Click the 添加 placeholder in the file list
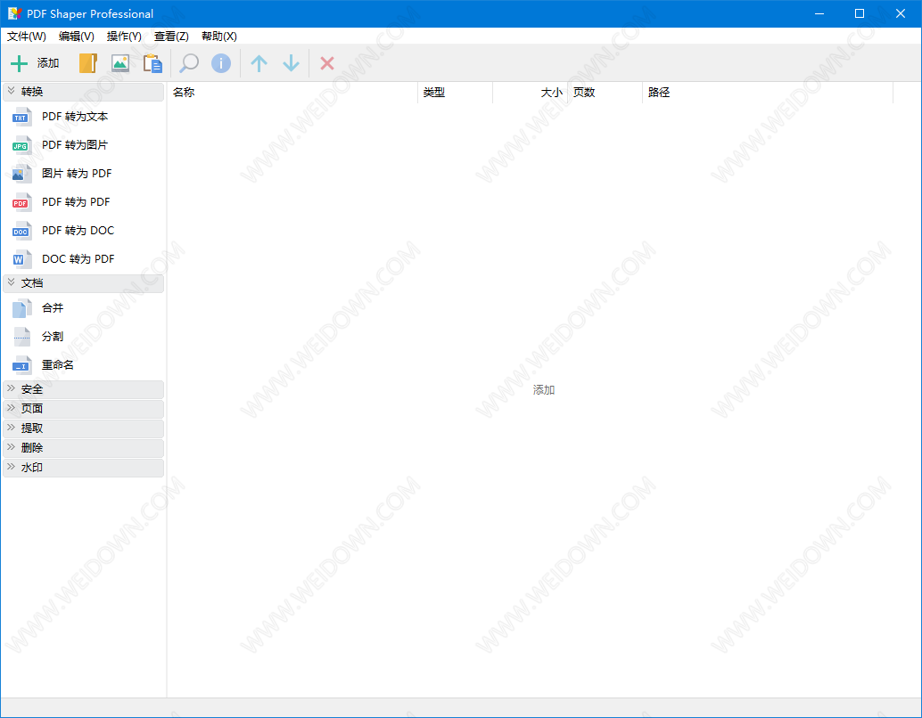 pos(544,390)
